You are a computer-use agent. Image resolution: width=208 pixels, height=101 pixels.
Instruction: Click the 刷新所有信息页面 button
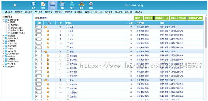click(x=179, y=18)
